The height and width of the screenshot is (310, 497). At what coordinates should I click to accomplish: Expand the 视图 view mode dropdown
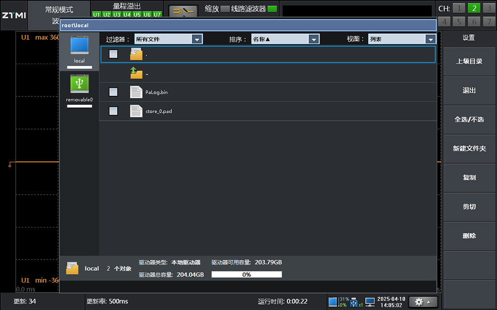pos(430,39)
